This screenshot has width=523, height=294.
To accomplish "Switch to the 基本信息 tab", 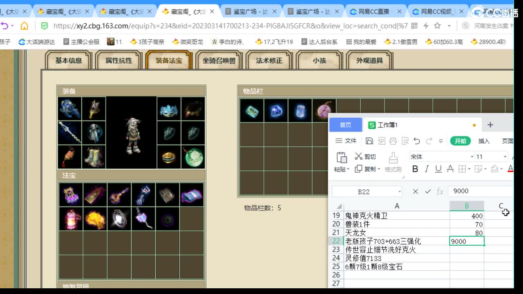I will pos(69,60).
